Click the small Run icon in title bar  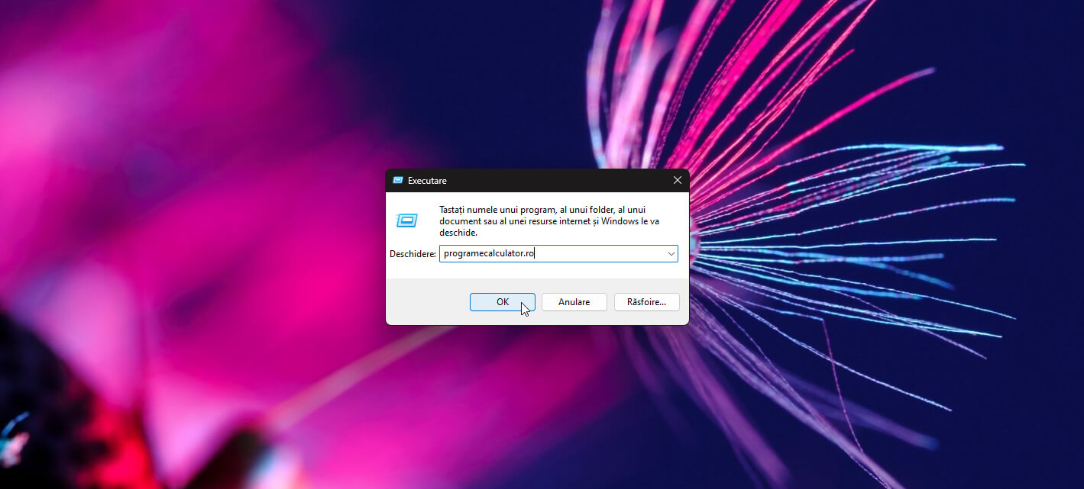coord(397,181)
